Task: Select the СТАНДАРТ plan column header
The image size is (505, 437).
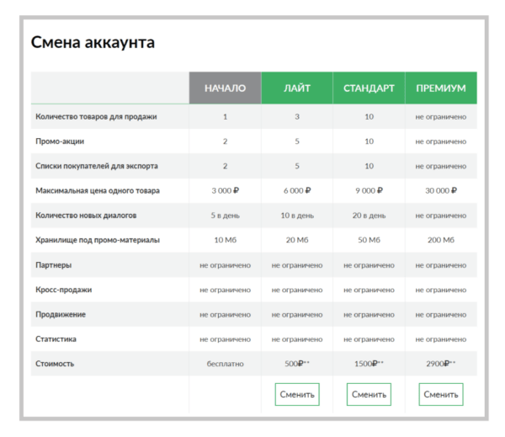Action: (369, 88)
